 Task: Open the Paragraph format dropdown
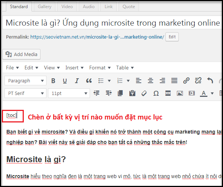click(25, 81)
